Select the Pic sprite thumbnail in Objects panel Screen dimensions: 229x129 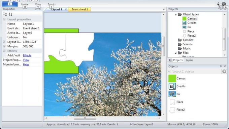pyautogui.click(x=172, y=94)
